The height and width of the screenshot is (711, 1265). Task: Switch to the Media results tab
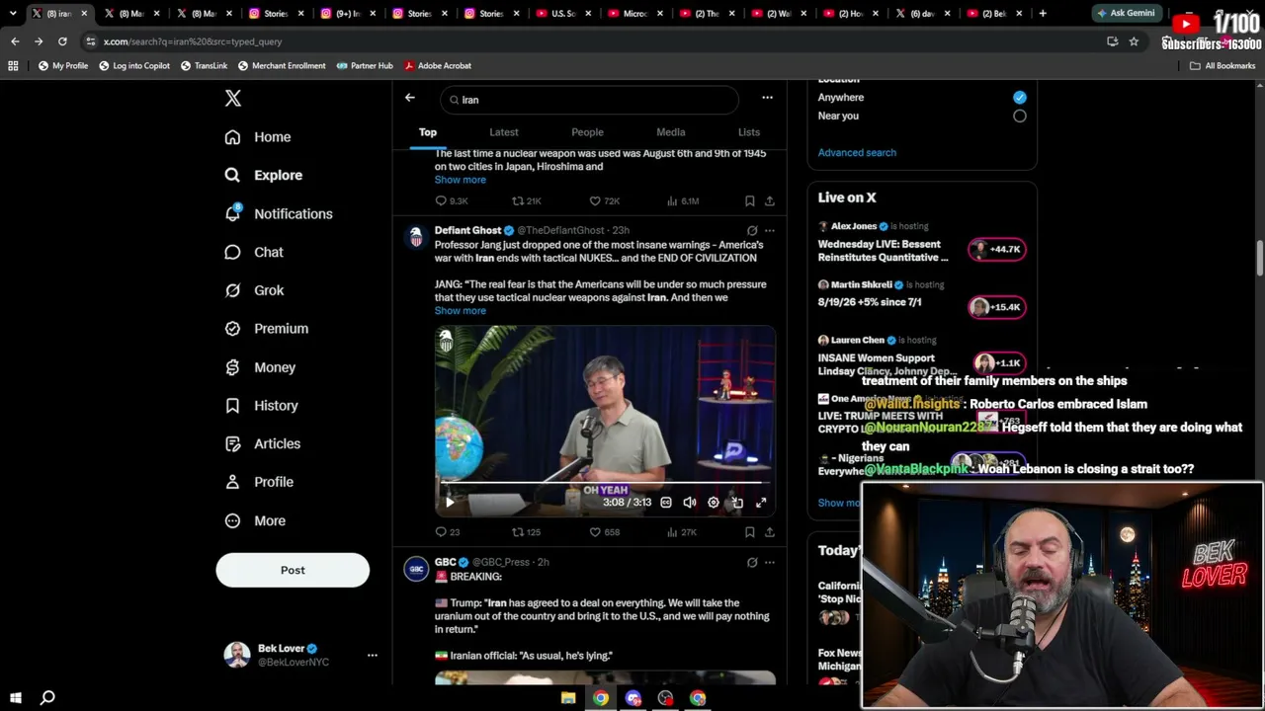pyautogui.click(x=671, y=132)
